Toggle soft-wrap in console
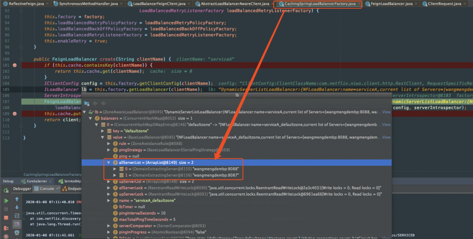Image resolution: width=473 pixels, height=239 pixels. pos(17,216)
